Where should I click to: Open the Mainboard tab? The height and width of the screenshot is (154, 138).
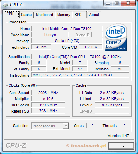pyautogui.click(x=45, y=15)
